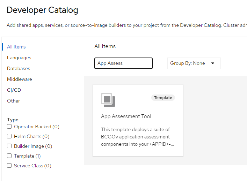Select the Other category filter

14,101
